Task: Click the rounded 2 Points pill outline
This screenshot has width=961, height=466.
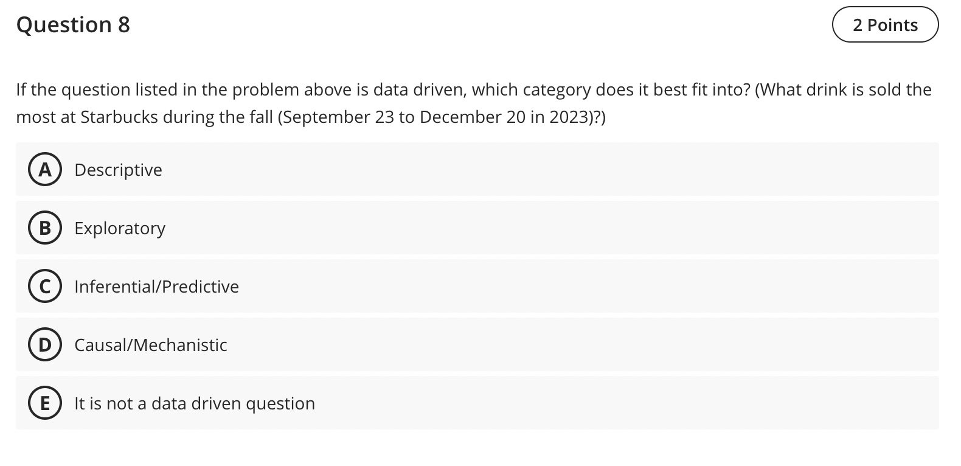Action: tap(885, 25)
